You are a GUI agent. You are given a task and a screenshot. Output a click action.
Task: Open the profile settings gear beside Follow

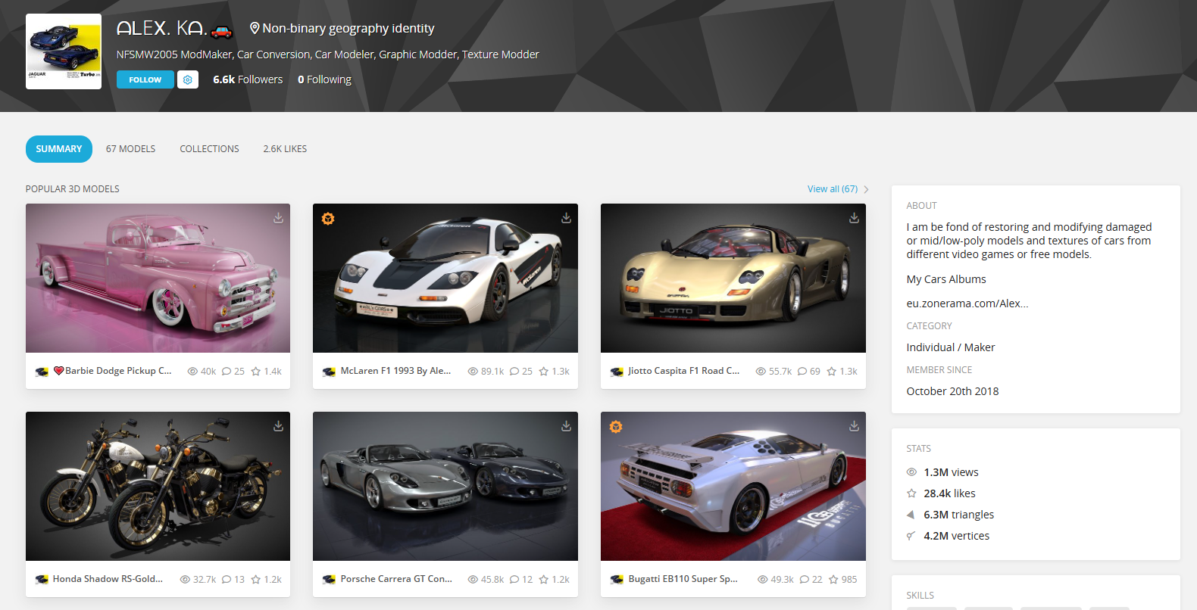pos(188,79)
